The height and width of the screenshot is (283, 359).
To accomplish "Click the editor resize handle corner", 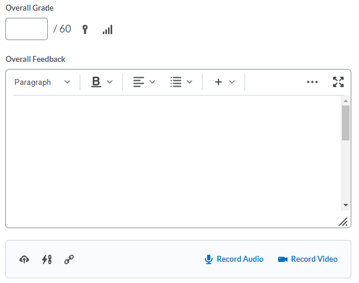I will [343, 222].
